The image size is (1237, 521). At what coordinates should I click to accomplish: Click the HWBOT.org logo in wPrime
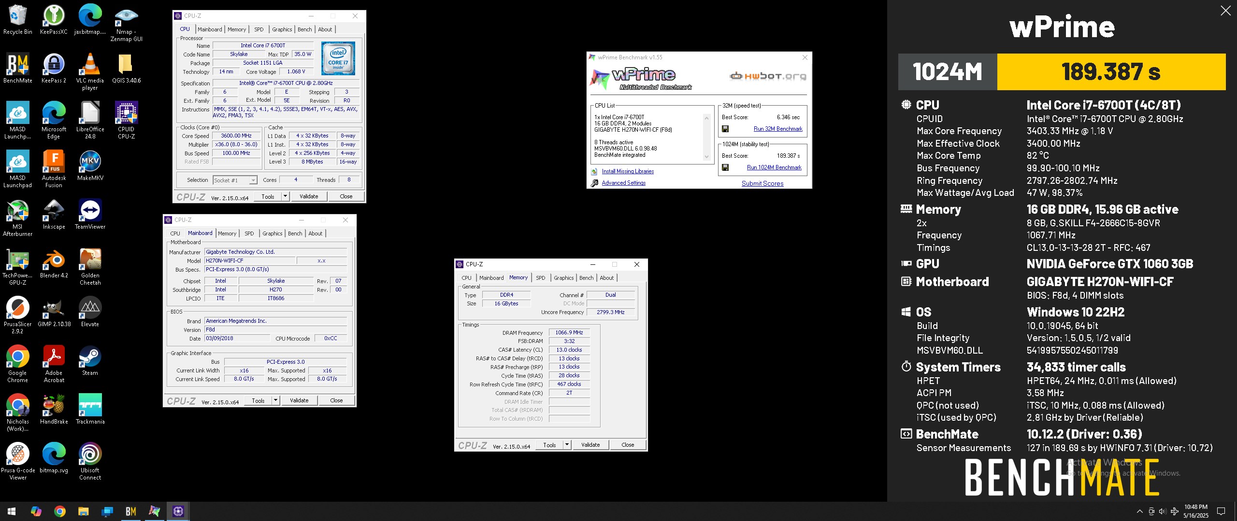pyautogui.click(x=768, y=76)
